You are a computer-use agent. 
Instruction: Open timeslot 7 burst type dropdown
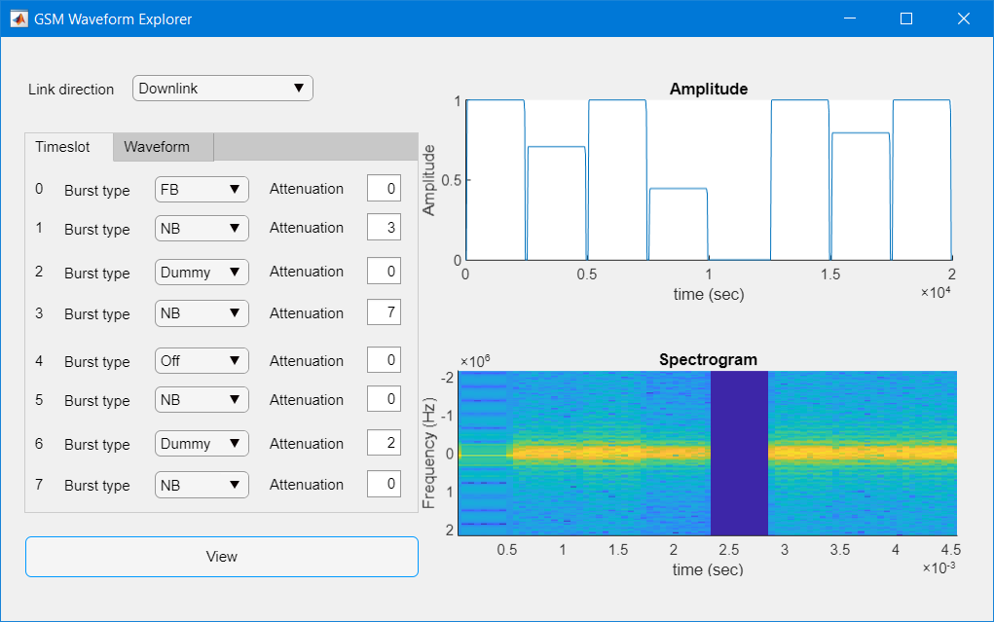[202, 485]
